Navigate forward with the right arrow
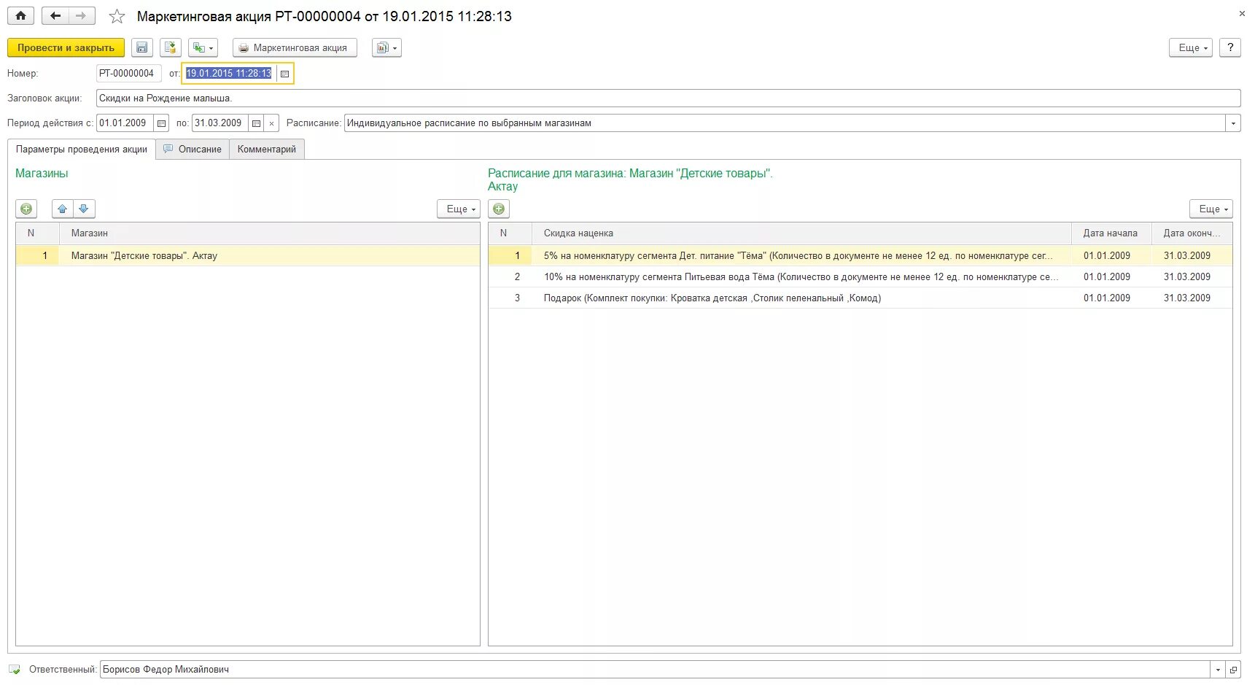 (81, 15)
